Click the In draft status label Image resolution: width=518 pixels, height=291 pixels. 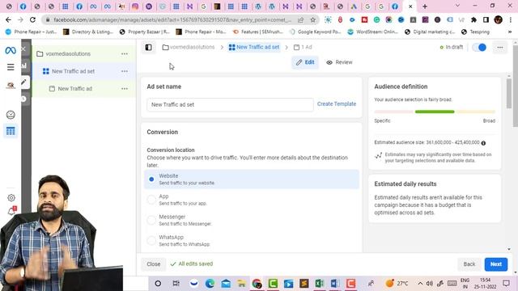point(452,47)
